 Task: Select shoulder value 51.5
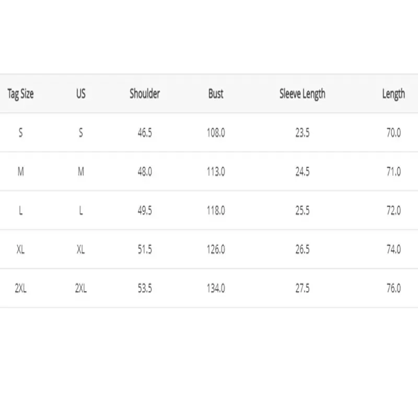coord(145,249)
